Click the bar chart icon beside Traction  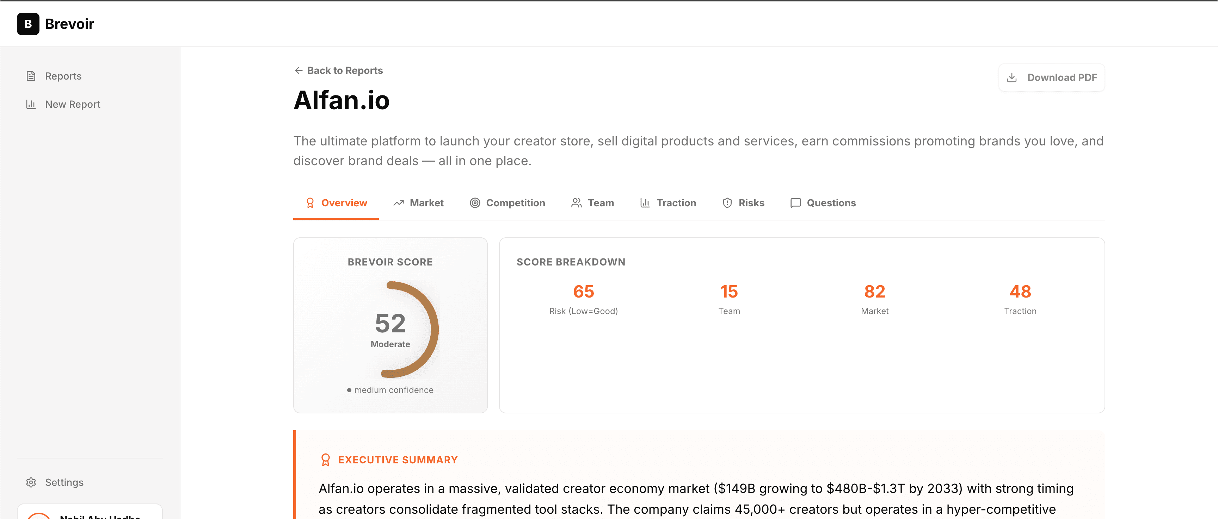click(x=645, y=202)
